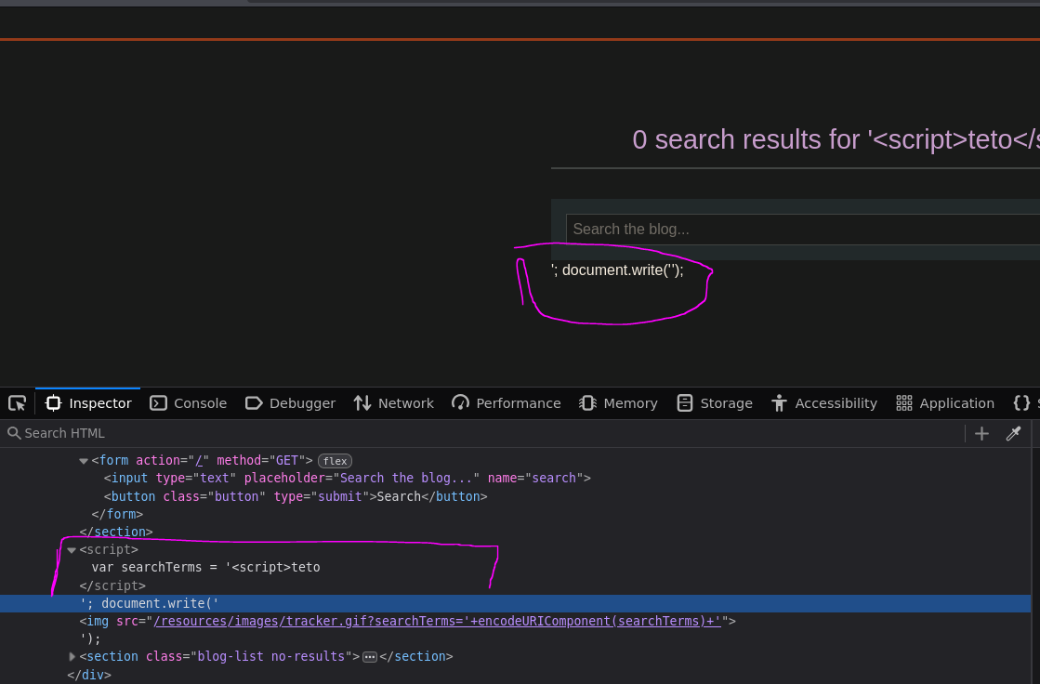
Task: Select the closing "</div>" tag line
Action: point(89,675)
